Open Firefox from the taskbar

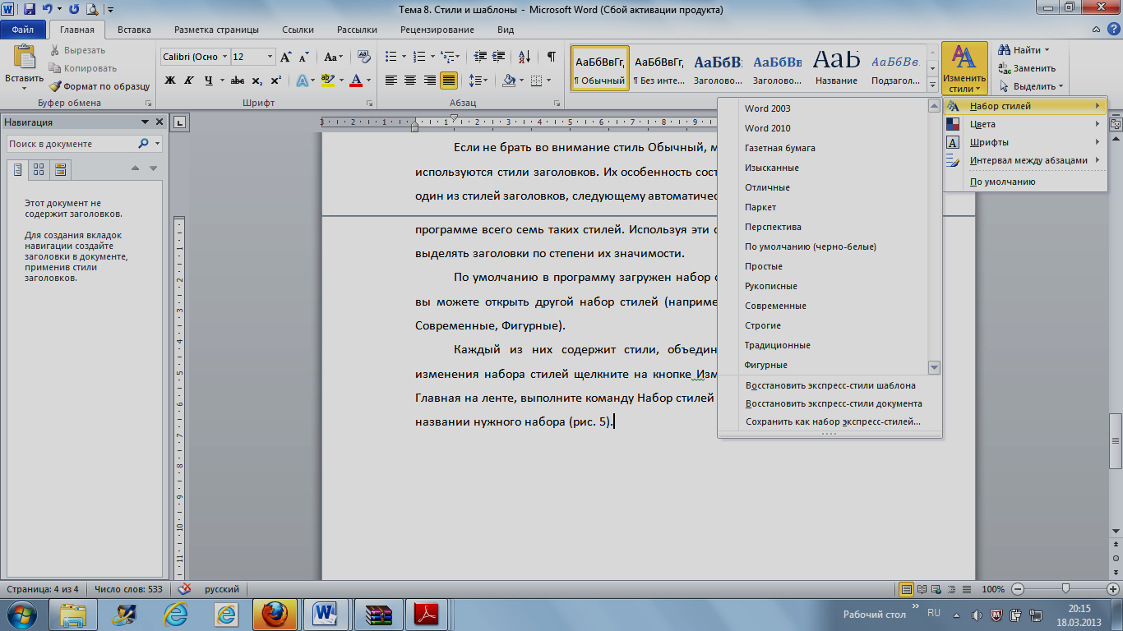tap(274, 614)
